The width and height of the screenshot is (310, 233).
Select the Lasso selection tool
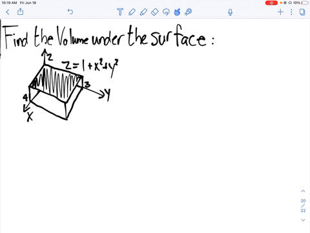(166, 12)
